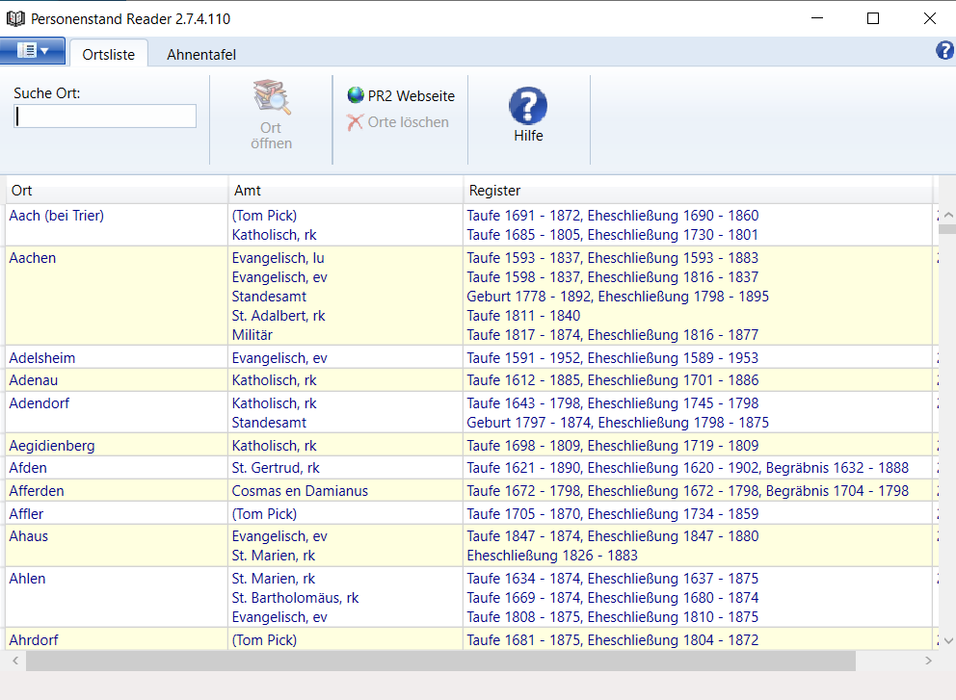Click into the Suche Ort search field

pyautogui.click(x=106, y=117)
